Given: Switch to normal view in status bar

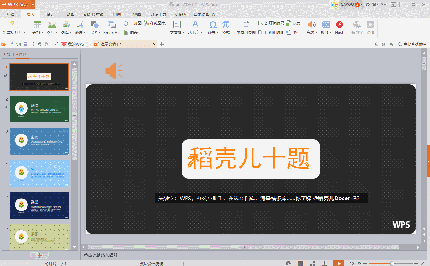Looking at the screenshot, I should pyautogui.click(x=300, y=263).
